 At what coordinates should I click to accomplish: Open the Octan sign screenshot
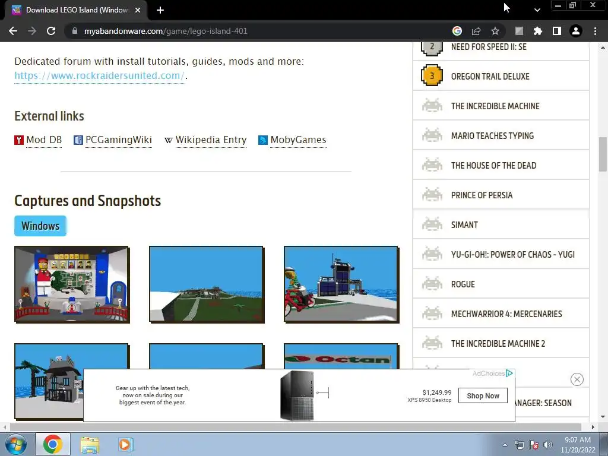point(341,356)
